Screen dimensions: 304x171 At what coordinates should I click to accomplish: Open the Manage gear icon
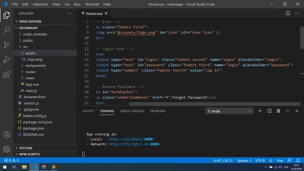pos(6,149)
